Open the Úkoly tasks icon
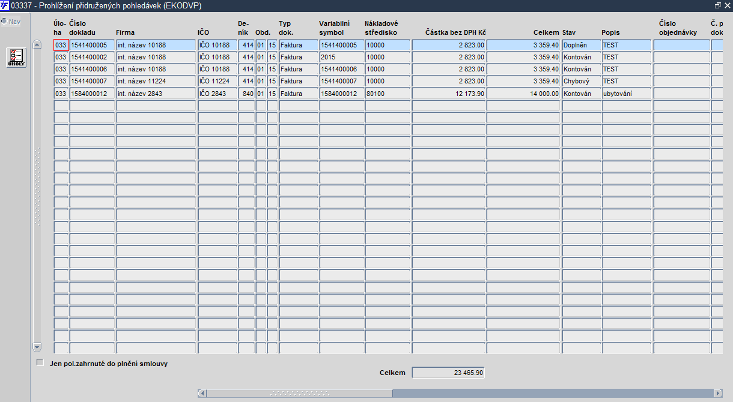Screen dimensions: 733x402 pos(16,58)
